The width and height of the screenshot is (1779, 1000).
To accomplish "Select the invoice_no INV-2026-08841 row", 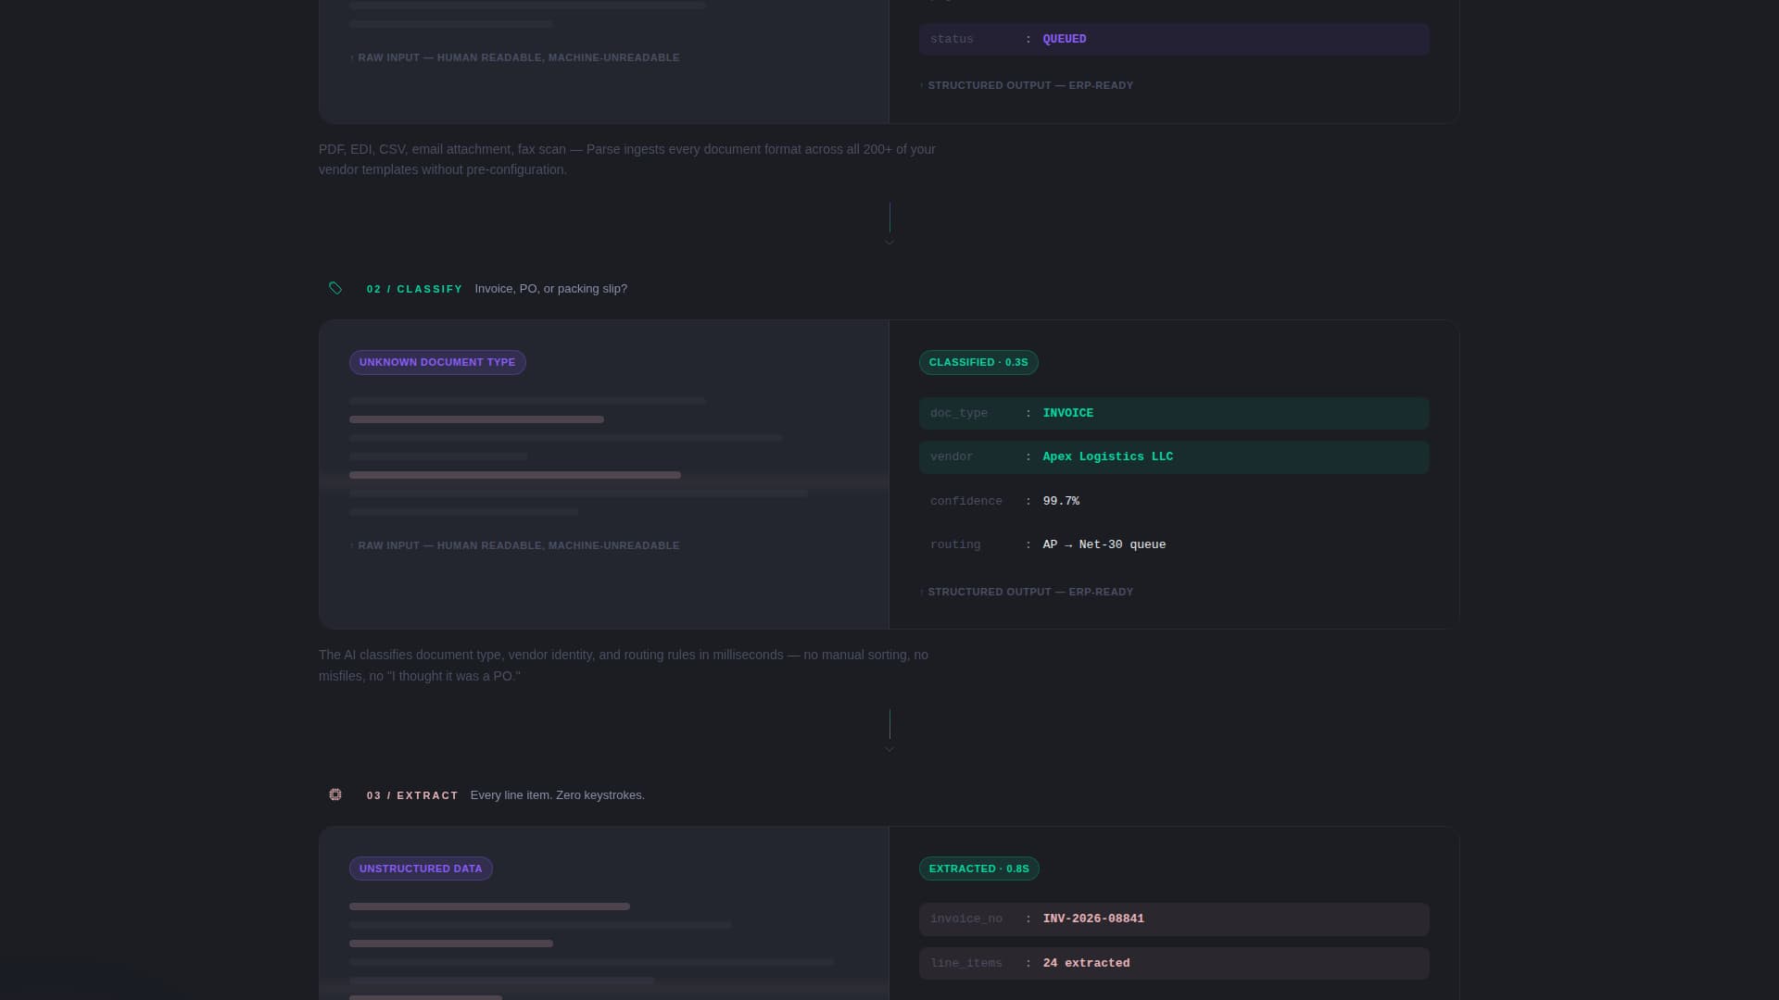I will [x=1174, y=919].
